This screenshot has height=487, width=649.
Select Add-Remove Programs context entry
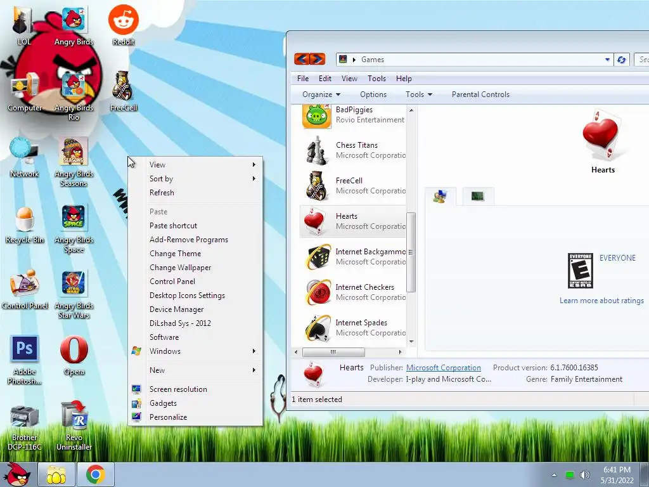[195, 240]
